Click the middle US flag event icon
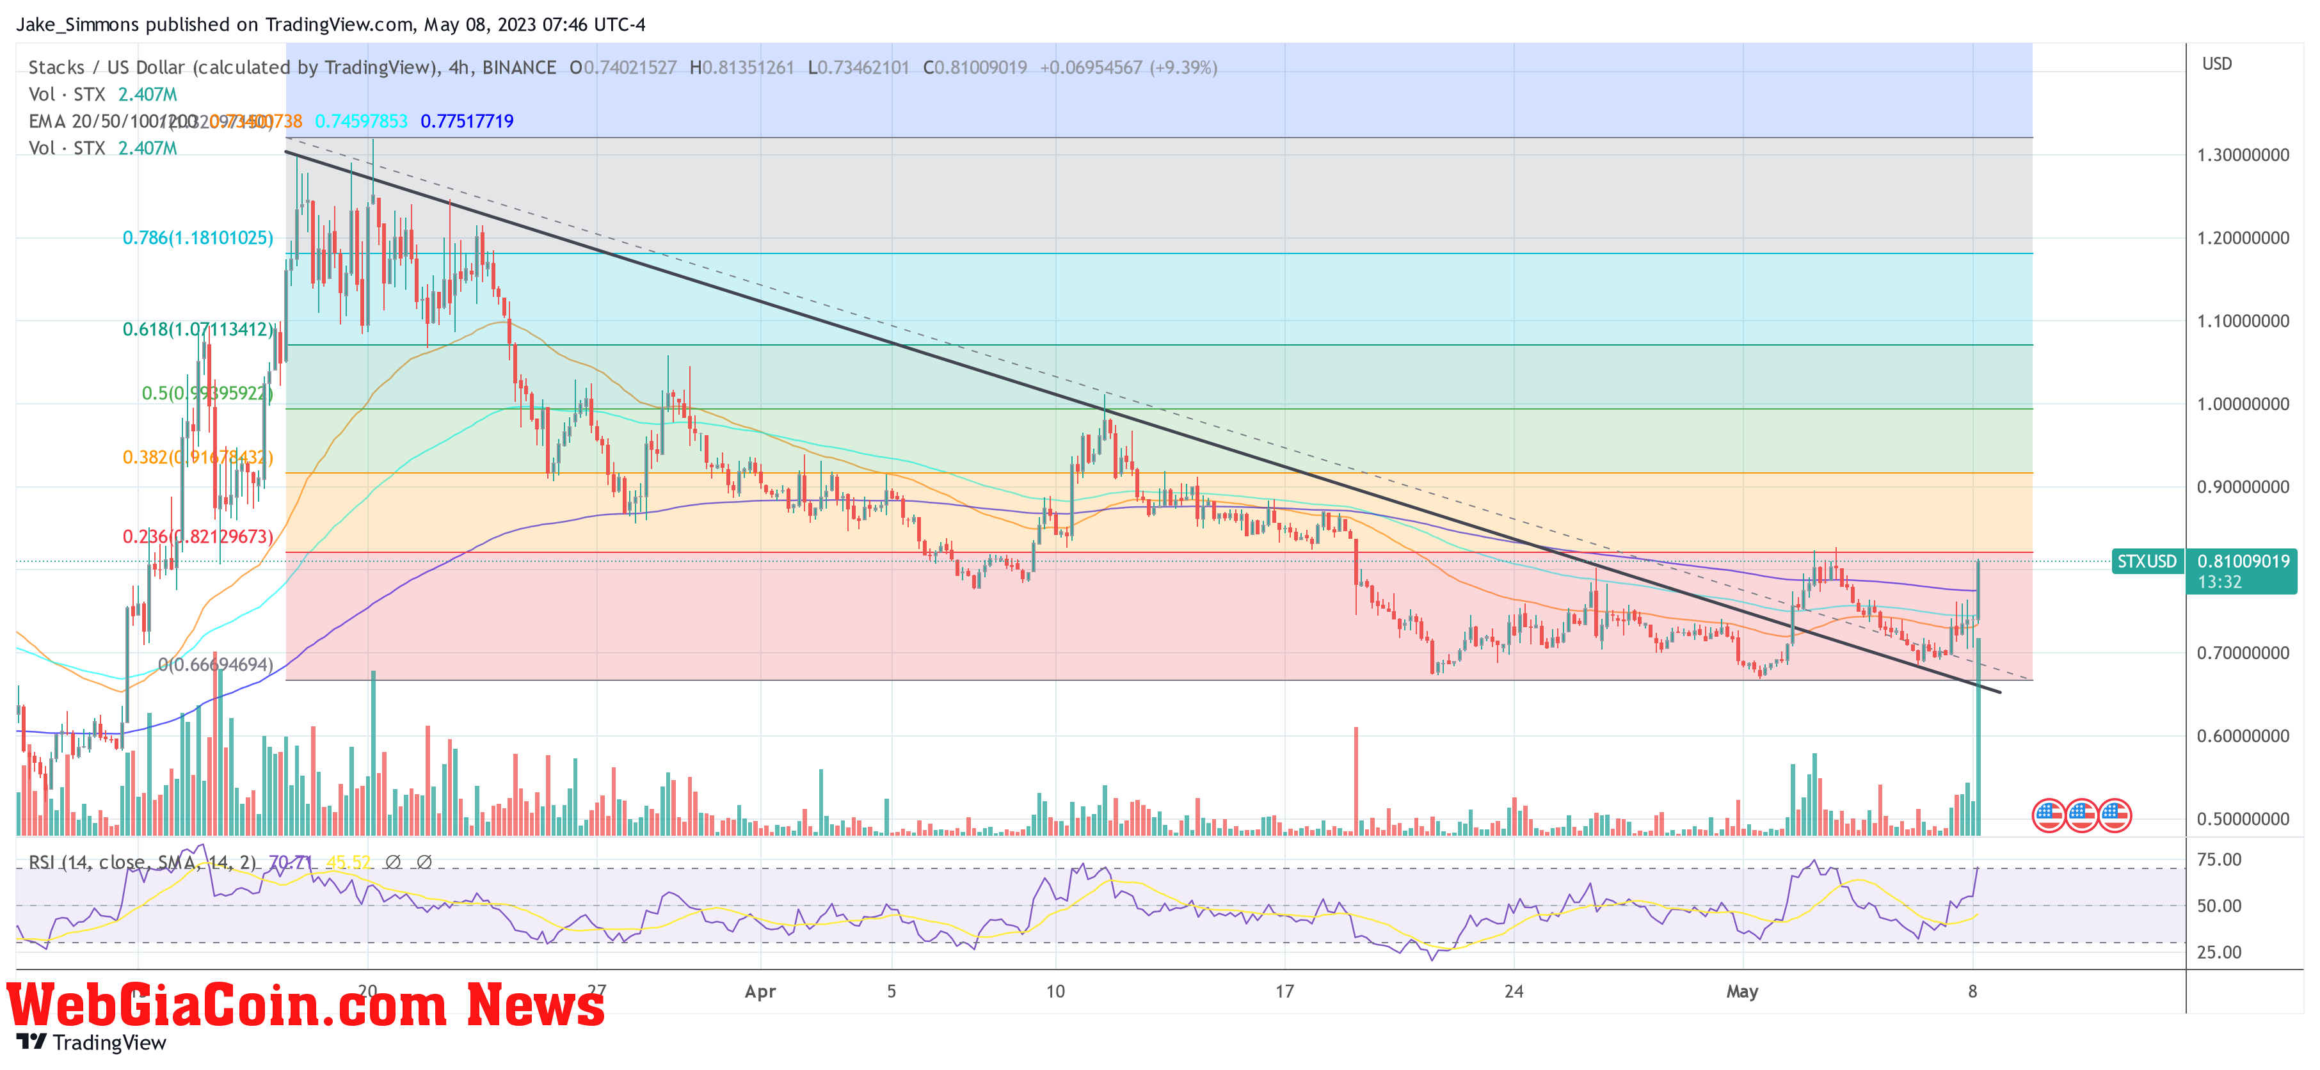2320x1070 pixels. point(2082,816)
